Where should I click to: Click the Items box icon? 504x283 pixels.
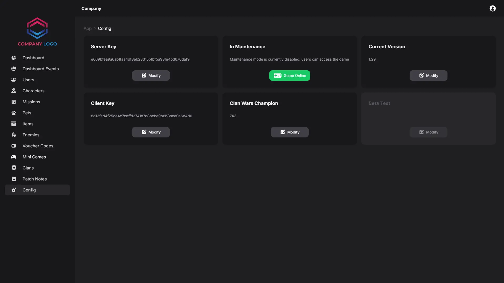(x=14, y=124)
